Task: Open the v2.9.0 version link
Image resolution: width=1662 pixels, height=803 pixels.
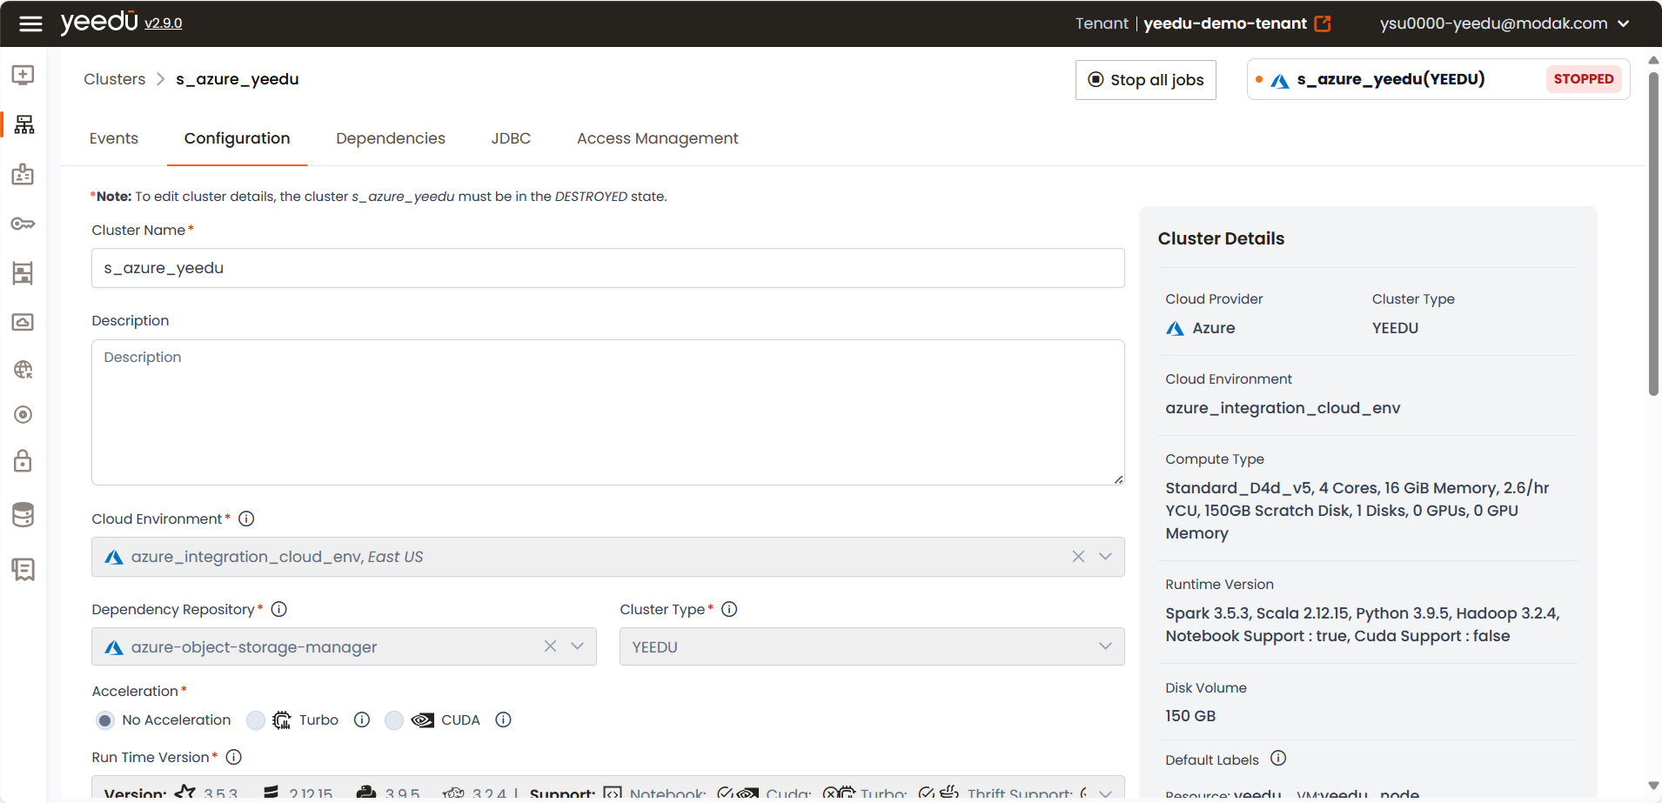Action: (x=164, y=23)
